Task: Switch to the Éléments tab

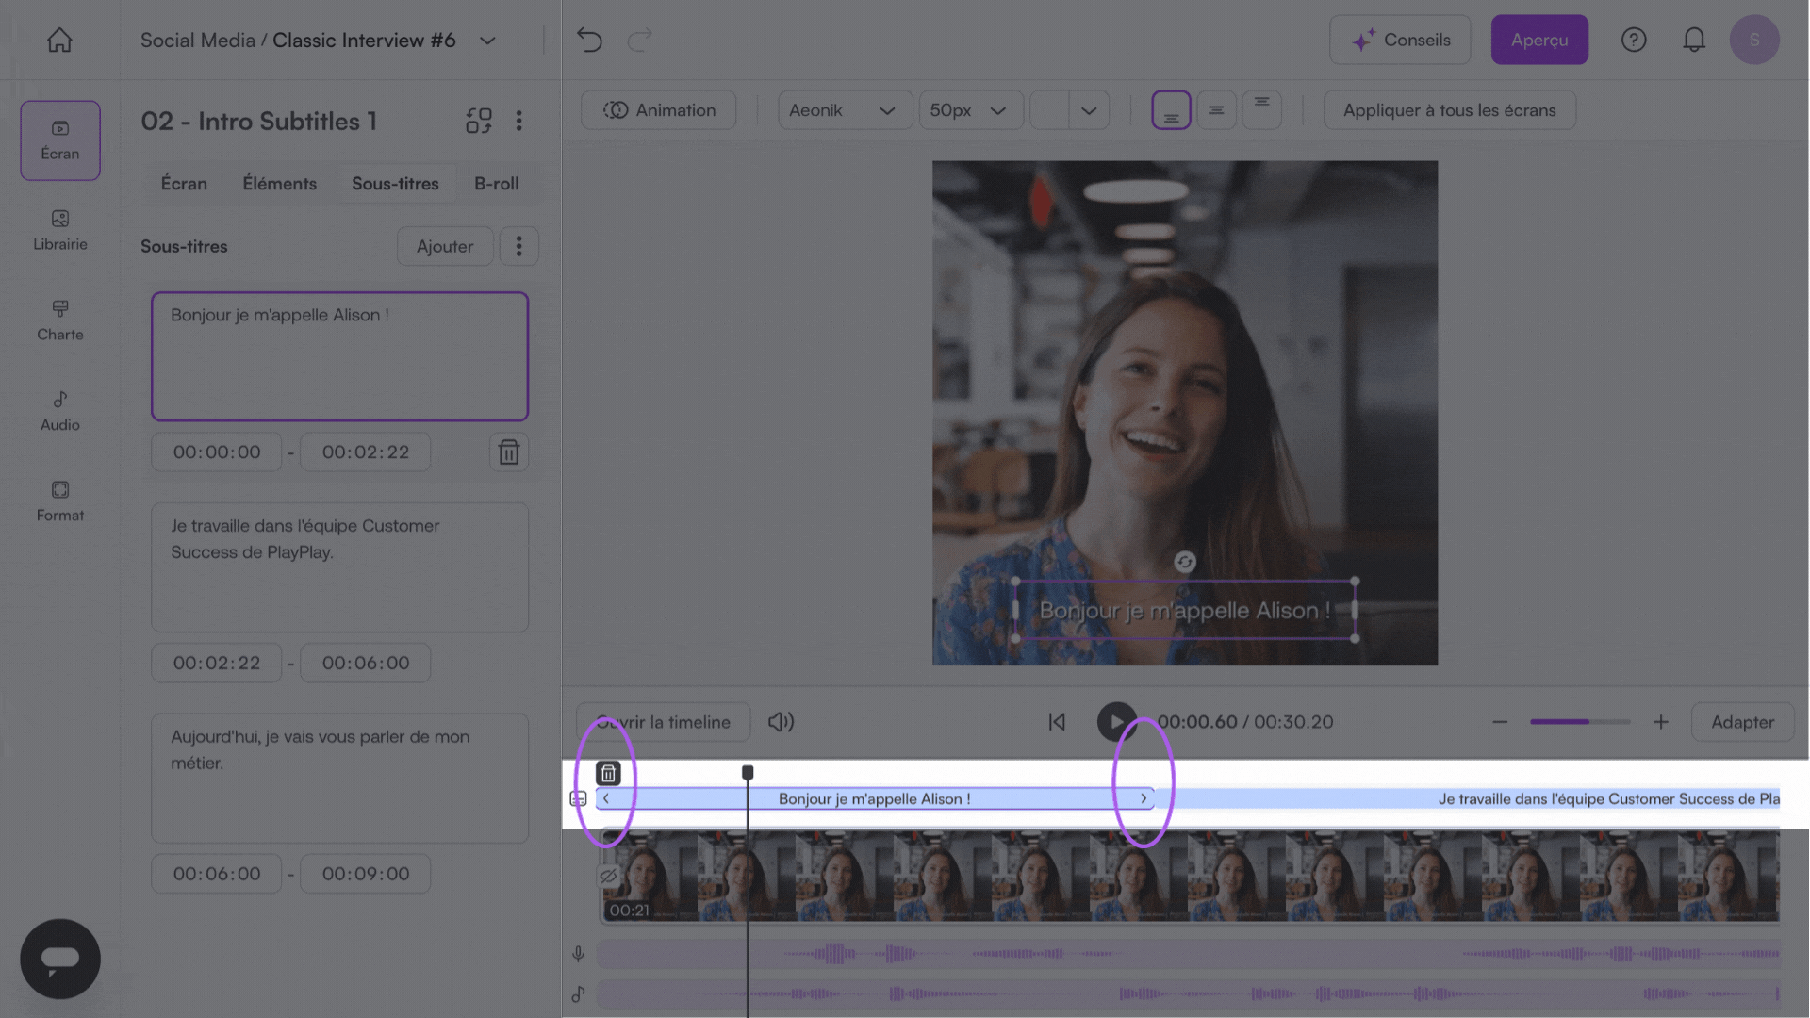Action: coord(279,184)
